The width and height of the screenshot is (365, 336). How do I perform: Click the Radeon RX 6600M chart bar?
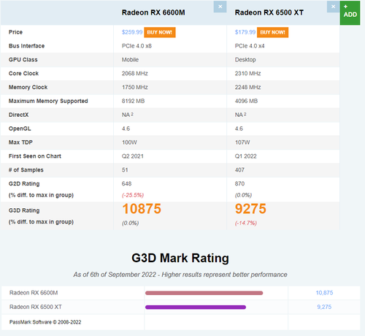[x=204, y=293]
